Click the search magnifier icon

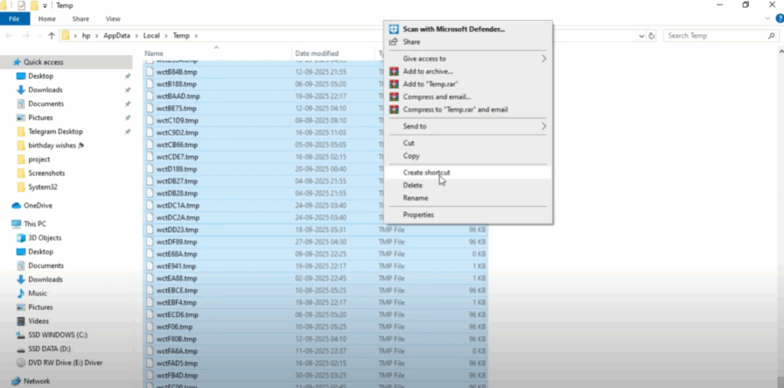pos(772,36)
